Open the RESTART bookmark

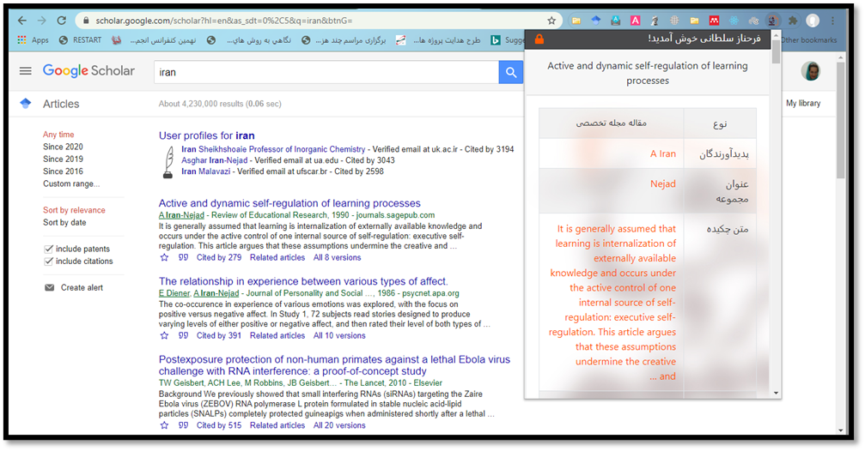80,40
